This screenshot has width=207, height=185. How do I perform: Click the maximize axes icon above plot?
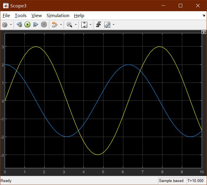[203, 32]
